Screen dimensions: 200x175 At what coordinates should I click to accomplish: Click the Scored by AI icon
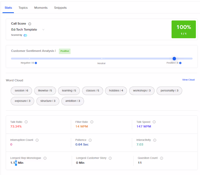click(x=25, y=35)
